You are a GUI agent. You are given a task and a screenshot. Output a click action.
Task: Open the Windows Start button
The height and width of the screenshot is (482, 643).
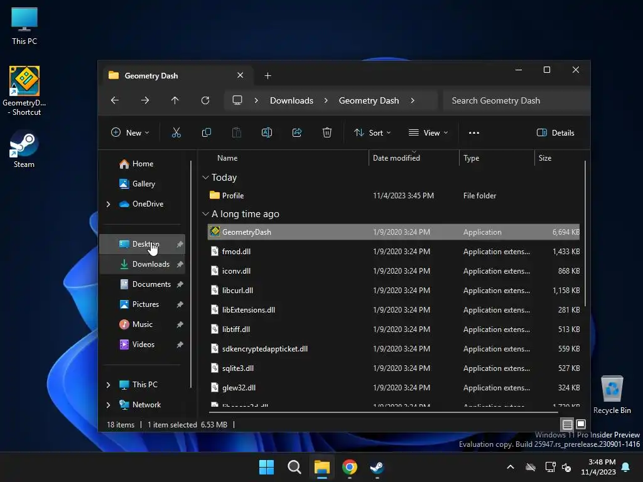click(266, 467)
